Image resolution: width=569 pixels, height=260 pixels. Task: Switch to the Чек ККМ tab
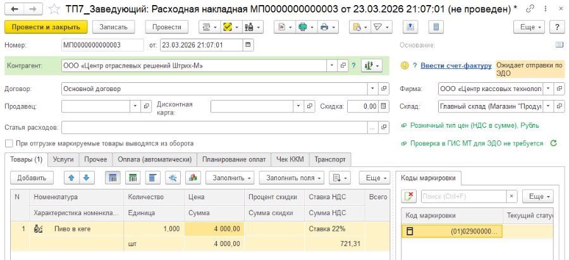point(290,159)
